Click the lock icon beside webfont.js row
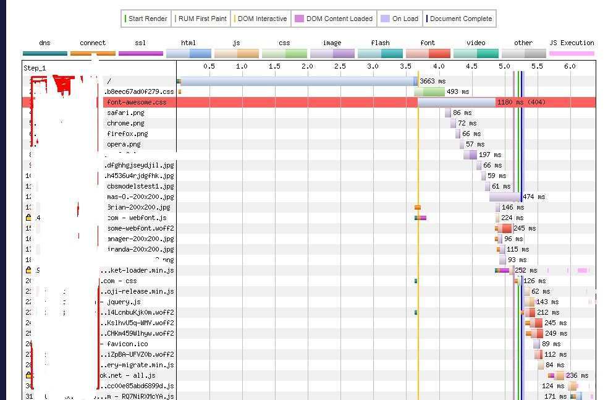The image size is (608, 400). tap(28, 218)
